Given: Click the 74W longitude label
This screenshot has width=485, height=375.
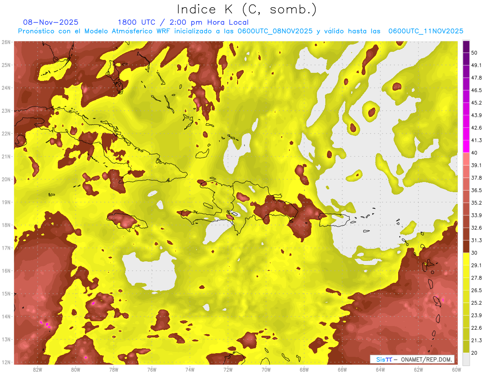Looking at the screenshot, I should (x=190, y=369).
